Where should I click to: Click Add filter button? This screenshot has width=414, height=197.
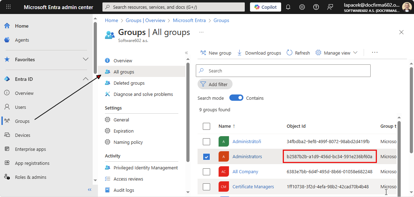pos(215,84)
